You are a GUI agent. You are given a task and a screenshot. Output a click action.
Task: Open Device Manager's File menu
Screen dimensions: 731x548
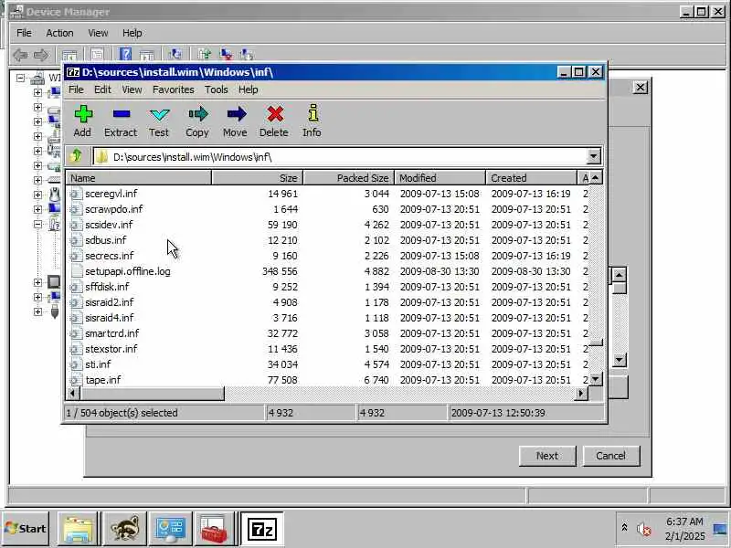pyautogui.click(x=25, y=33)
